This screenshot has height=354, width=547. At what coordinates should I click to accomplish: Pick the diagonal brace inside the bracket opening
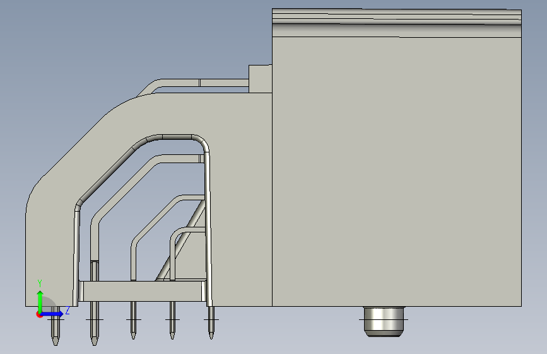[x=182, y=241]
